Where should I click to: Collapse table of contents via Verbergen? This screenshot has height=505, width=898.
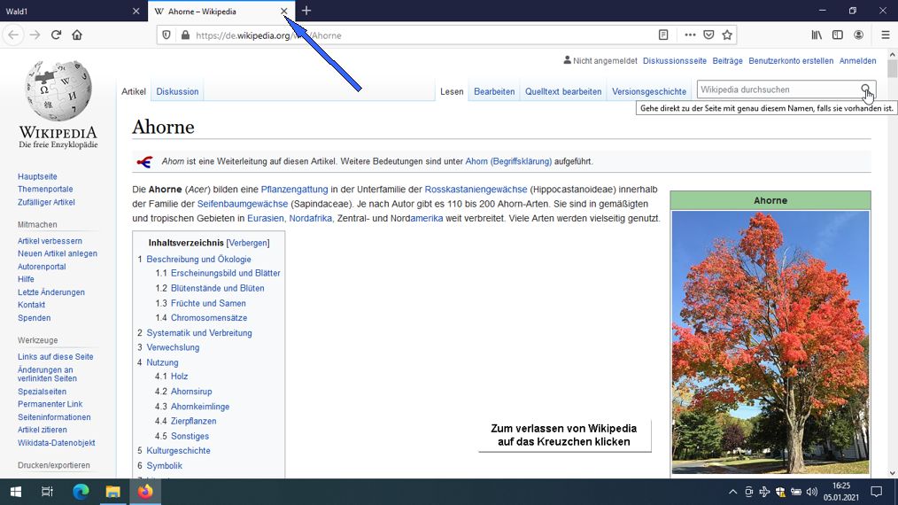248,243
